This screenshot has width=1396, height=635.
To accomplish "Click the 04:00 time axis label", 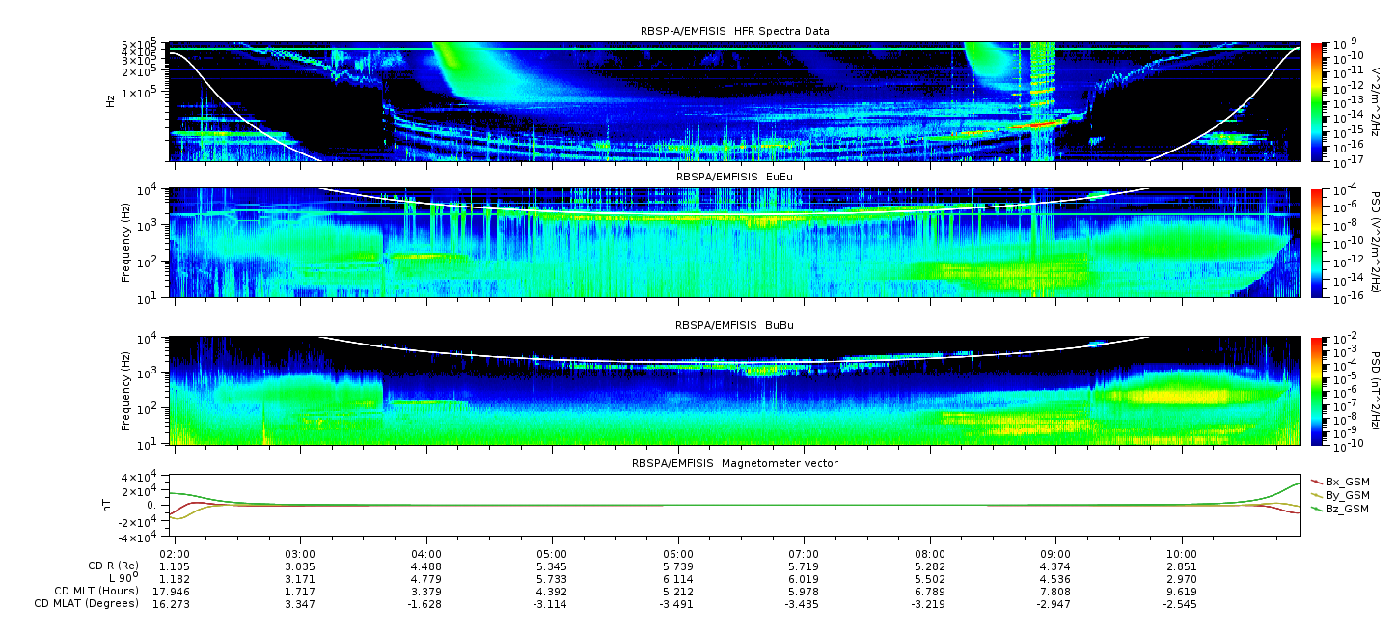I will [426, 554].
